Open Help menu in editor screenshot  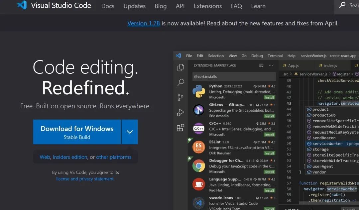click(x=292, y=55)
